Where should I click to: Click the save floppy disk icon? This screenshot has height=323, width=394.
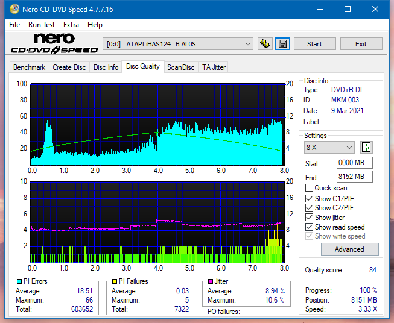(x=283, y=44)
